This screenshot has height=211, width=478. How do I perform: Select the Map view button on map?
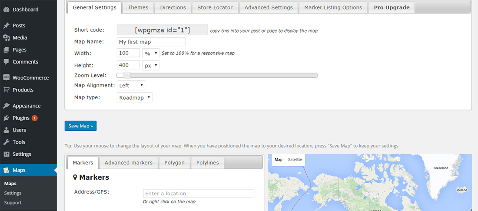(x=278, y=159)
